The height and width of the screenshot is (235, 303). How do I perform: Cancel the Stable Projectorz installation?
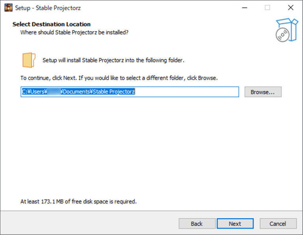pyautogui.click(x=277, y=224)
